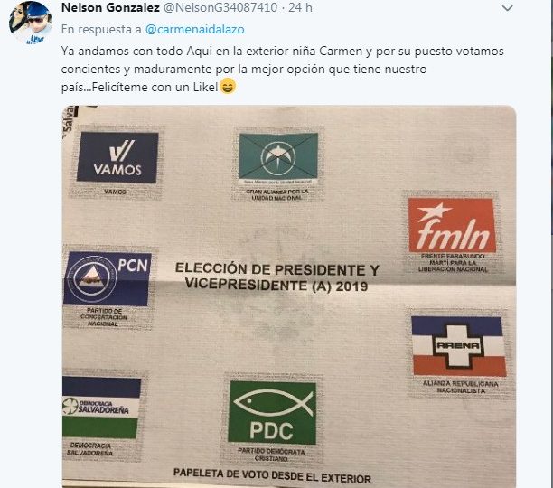553x488 pixels.
Task: Open Nelson Gonzalez's profile avatar
Action: 31,23
